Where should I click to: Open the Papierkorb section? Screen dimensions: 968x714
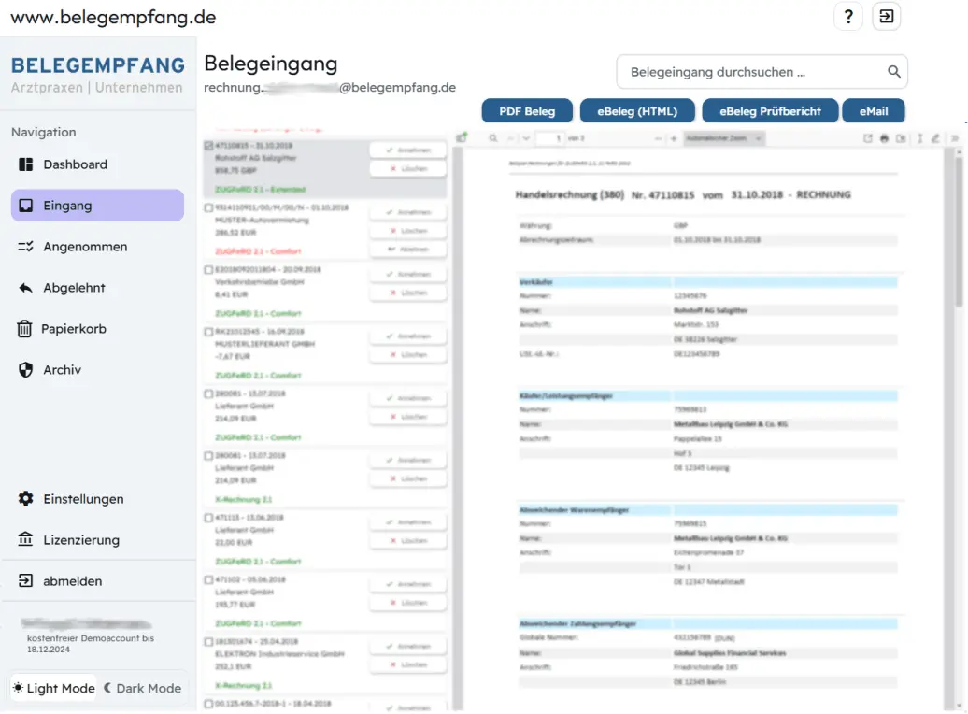click(97, 329)
